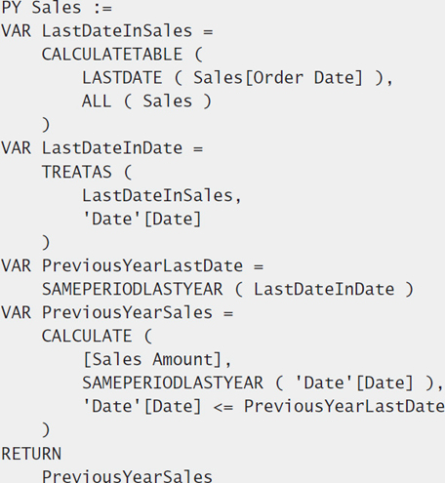
Task: Click PreviousYearSales on the final line
Action: (x=127, y=476)
